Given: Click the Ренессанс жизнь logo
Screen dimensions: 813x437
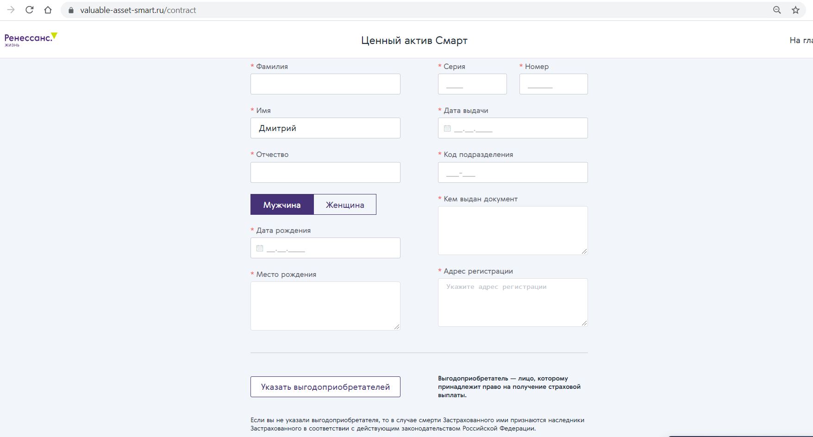Looking at the screenshot, I should click(x=31, y=40).
